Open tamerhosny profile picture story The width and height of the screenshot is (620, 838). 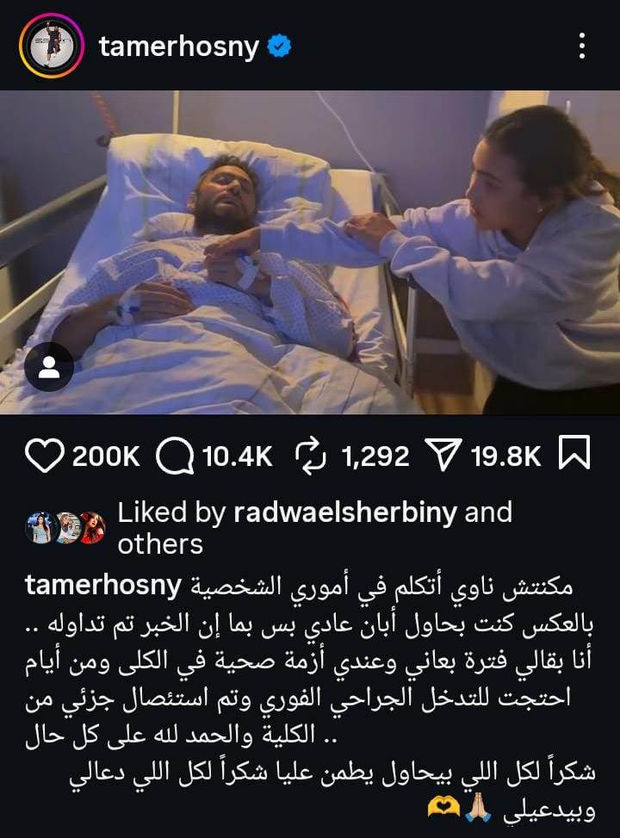coord(52,47)
